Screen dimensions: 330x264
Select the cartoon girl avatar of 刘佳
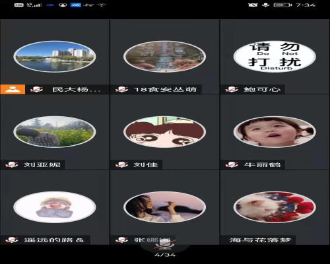(x=164, y=132)
